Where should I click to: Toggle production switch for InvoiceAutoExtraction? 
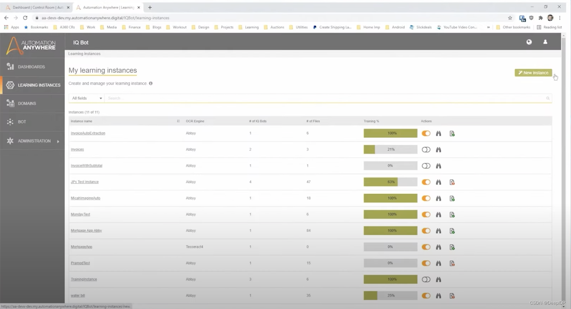(426, 133)
